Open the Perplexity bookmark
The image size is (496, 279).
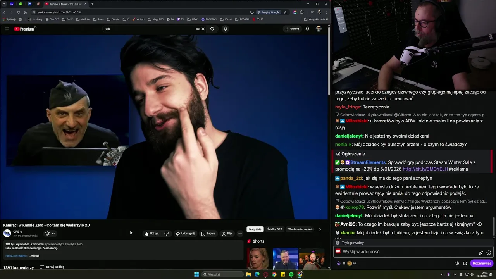tap(35, 19)
